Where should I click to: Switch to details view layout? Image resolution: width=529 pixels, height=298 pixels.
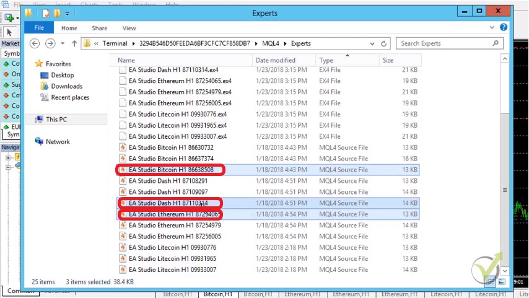(x=490, y=282)
